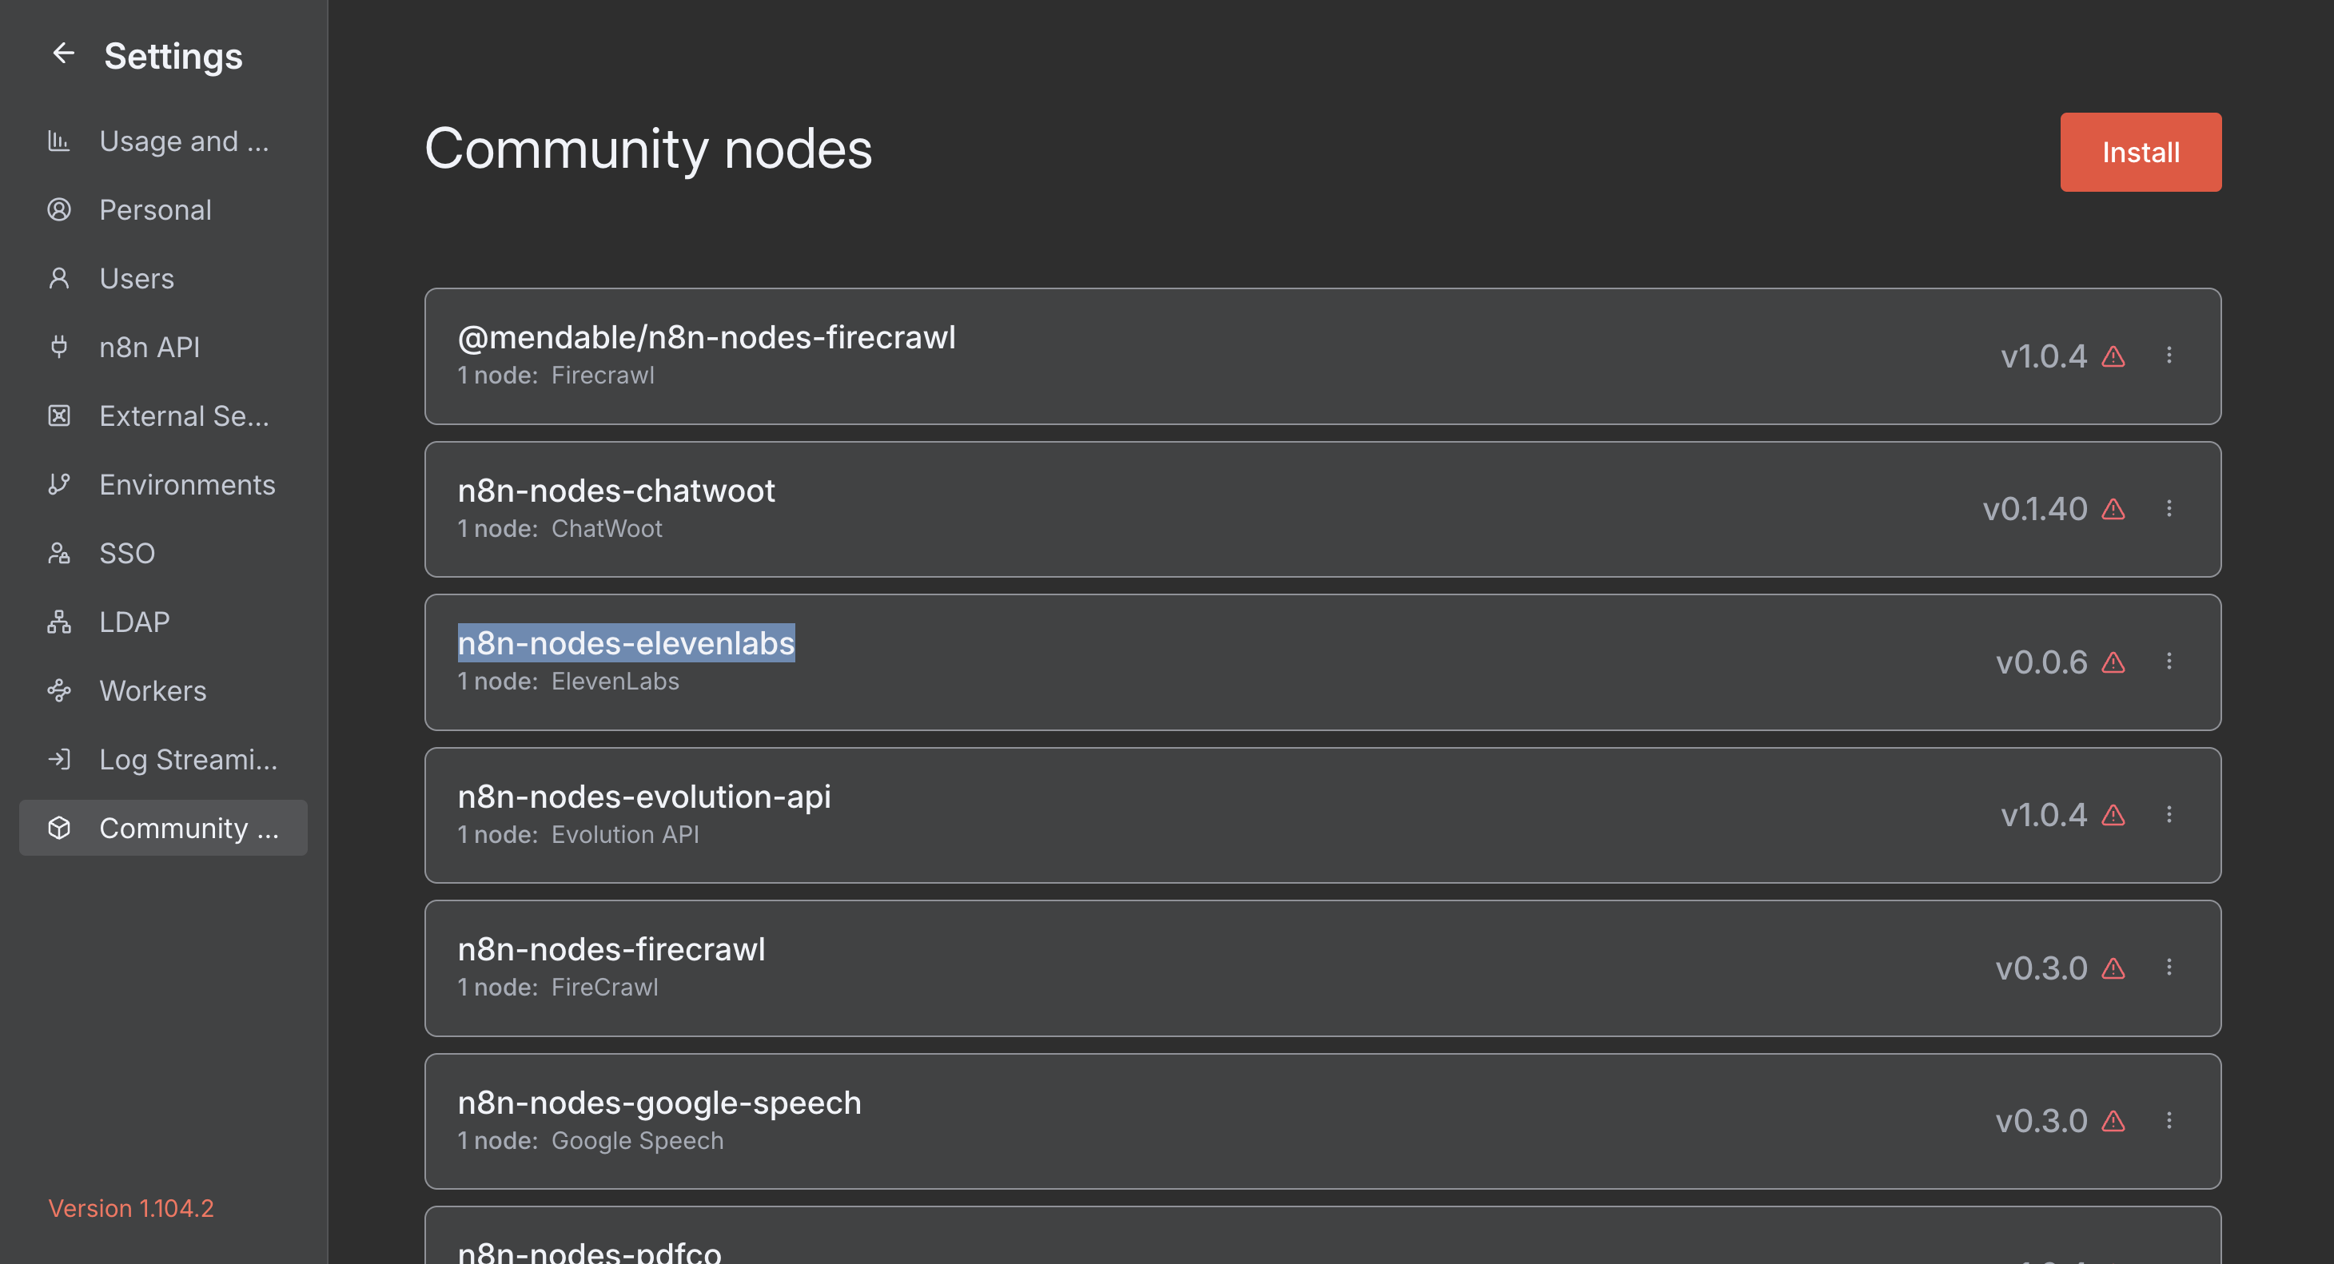
Task: Click the back arrow beside Settings
Action: coord(62,54)
